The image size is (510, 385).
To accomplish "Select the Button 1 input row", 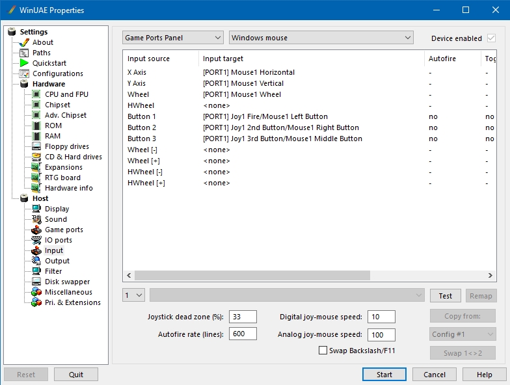I will (310, 116).
